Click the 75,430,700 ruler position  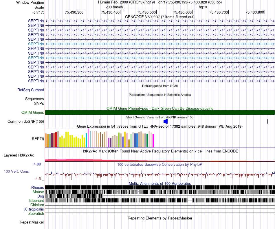(x=219, y=12)
